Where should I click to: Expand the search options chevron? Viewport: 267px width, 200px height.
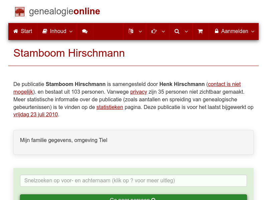pyautogui.click(x=187, y=32)
